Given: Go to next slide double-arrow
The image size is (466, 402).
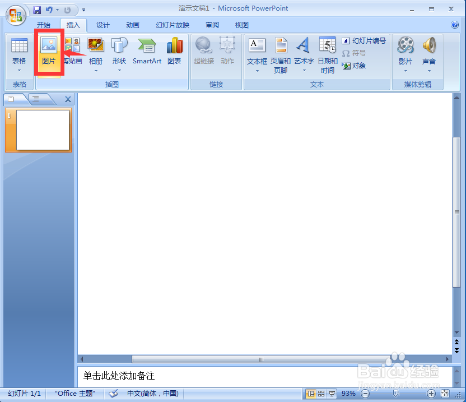Looking at the screenshot, I should click(x=457, y=350).
